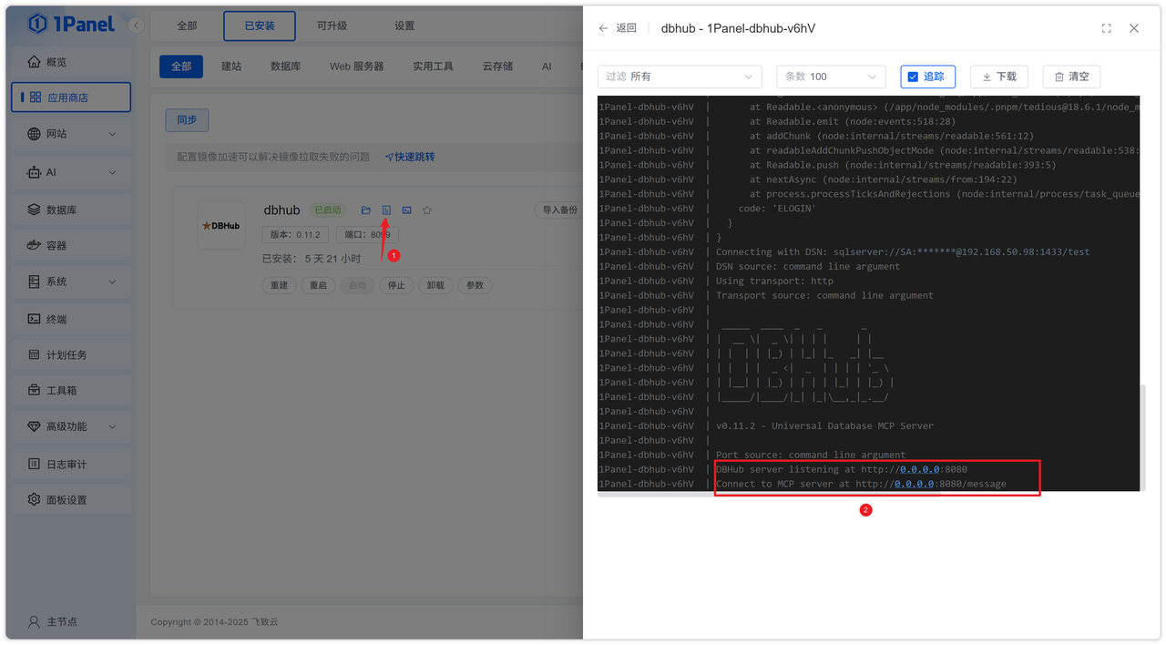This screenshot has height=645, width=1166.
Task: Open a terminal for the dbhub container
Action: [406, 210]
